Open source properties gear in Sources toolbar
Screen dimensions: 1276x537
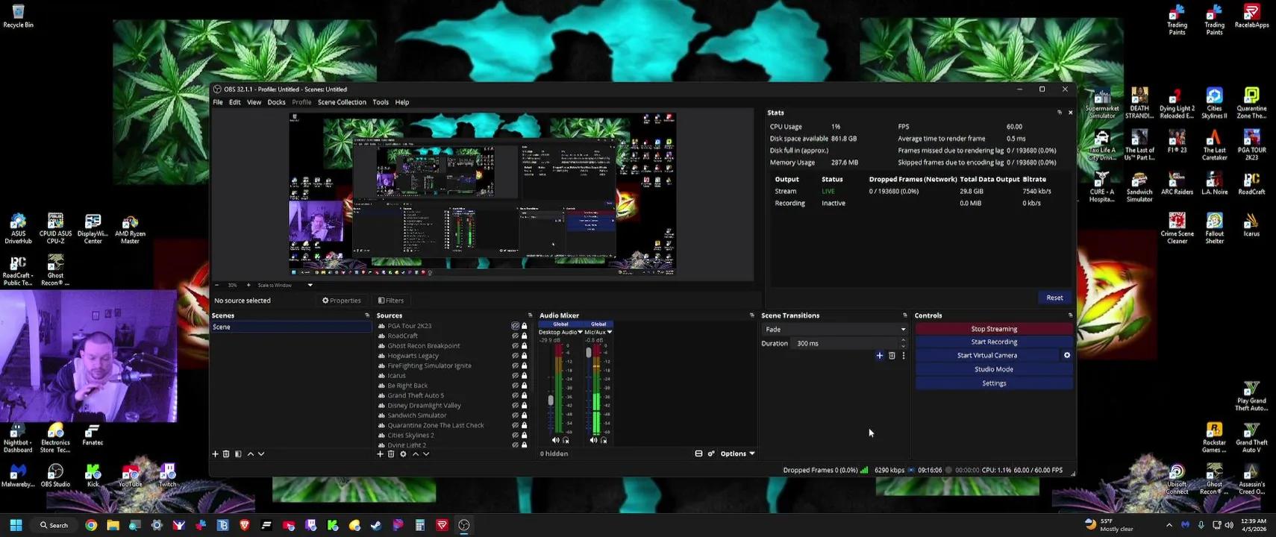403,453
